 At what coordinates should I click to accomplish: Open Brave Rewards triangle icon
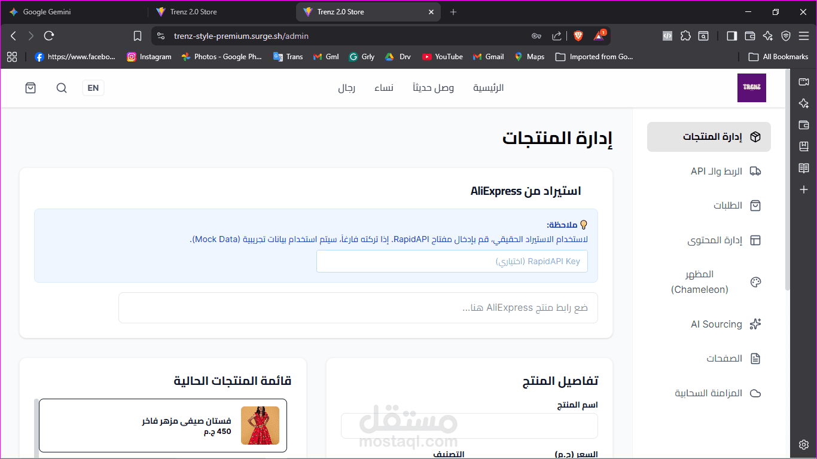coord(599,36)
